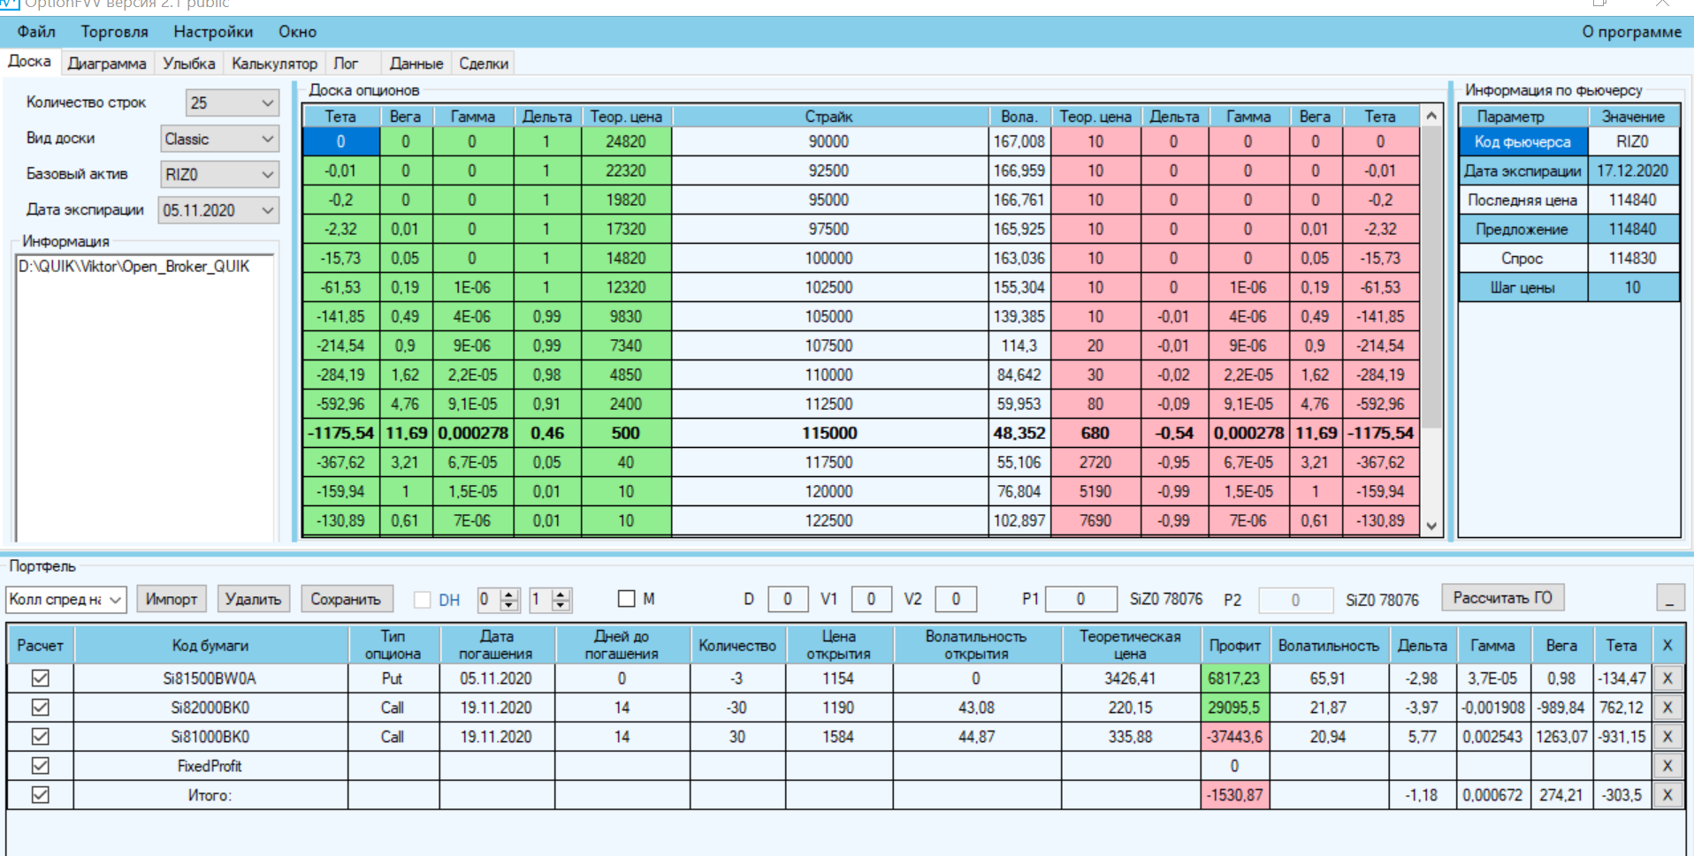Toggle the DH checkbox
Viewport: 1694px width, 856px height.
(x=423, y=600)
